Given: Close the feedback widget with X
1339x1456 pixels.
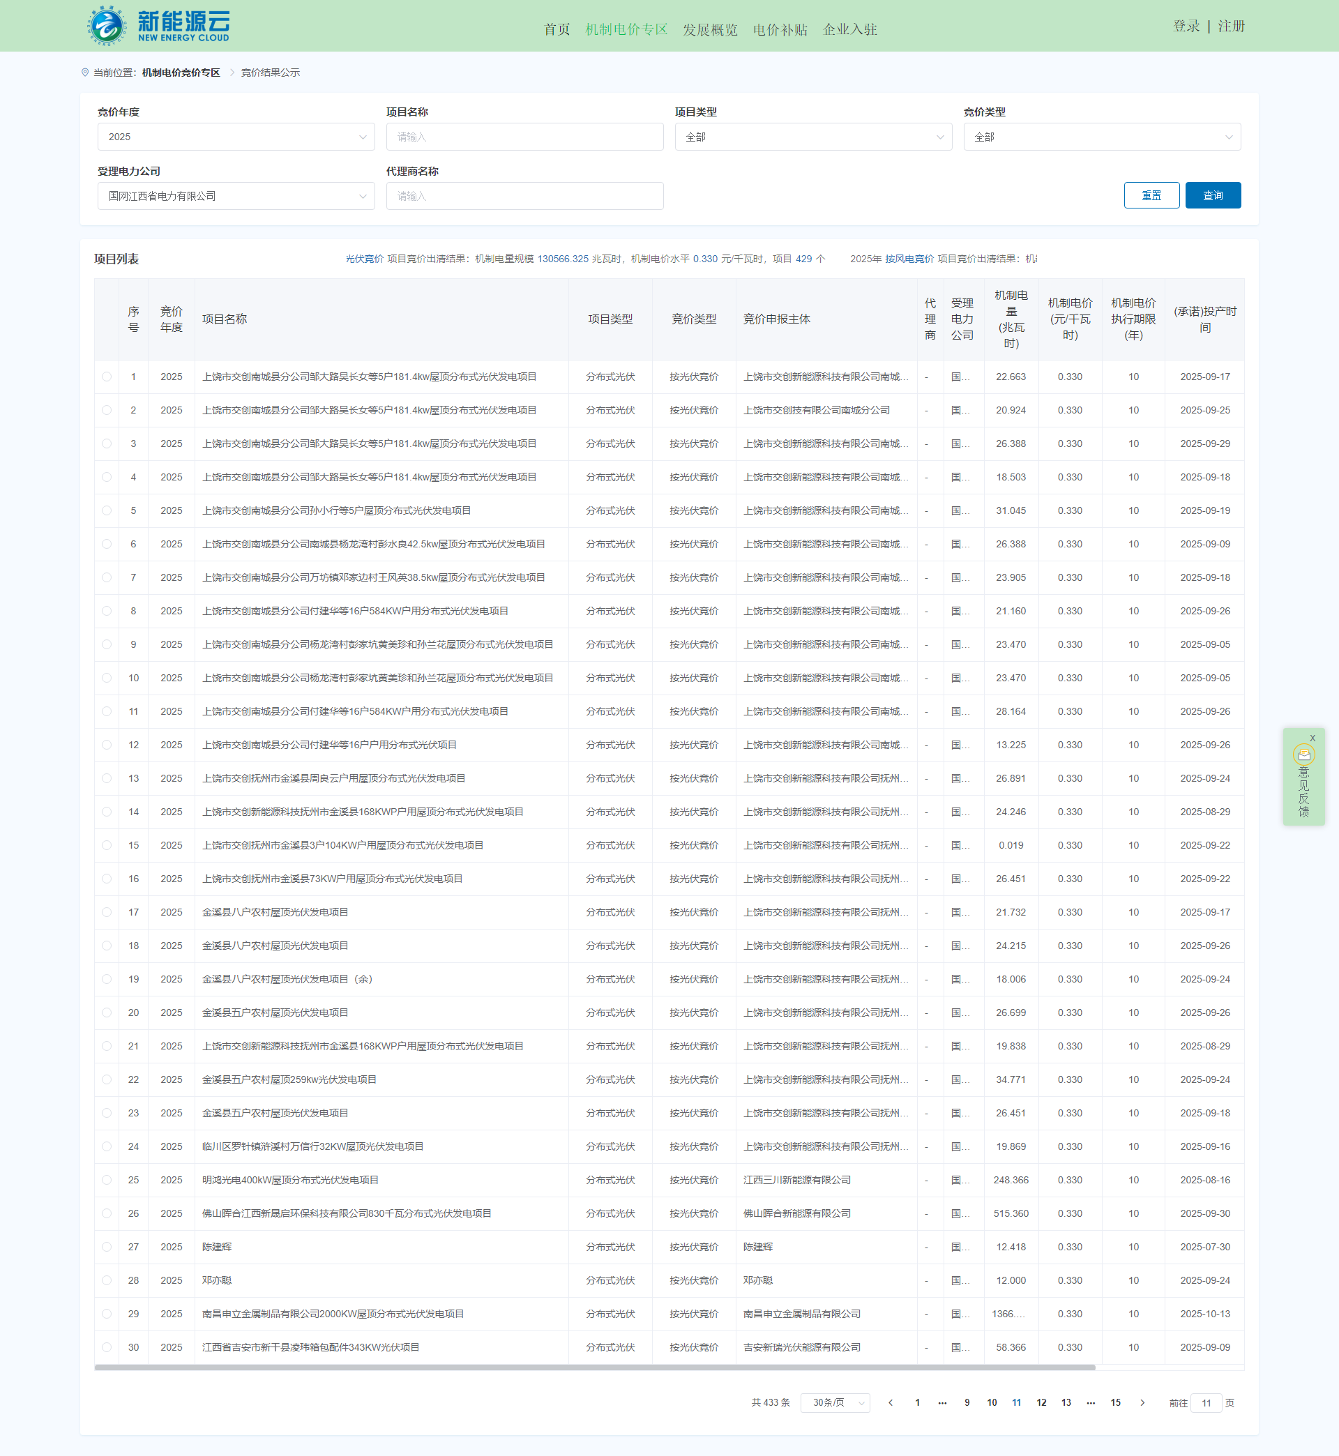Looking at the screenshot, I should pyautogui.click(x=1312, y=738).
